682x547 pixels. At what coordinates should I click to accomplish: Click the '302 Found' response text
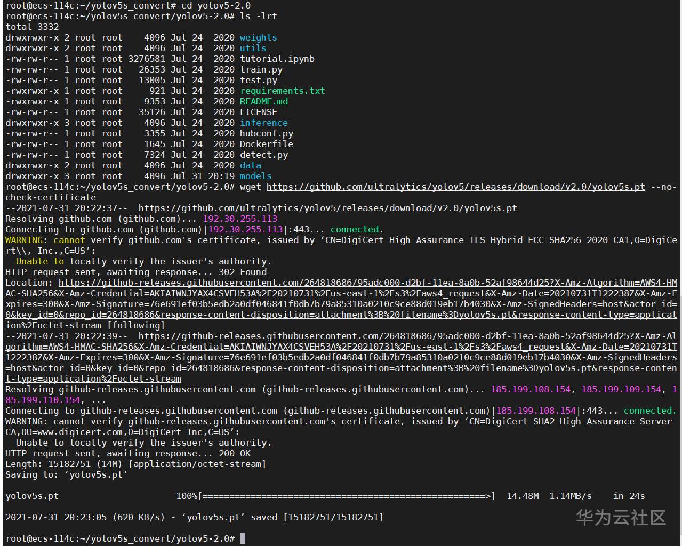coord(242,272)
